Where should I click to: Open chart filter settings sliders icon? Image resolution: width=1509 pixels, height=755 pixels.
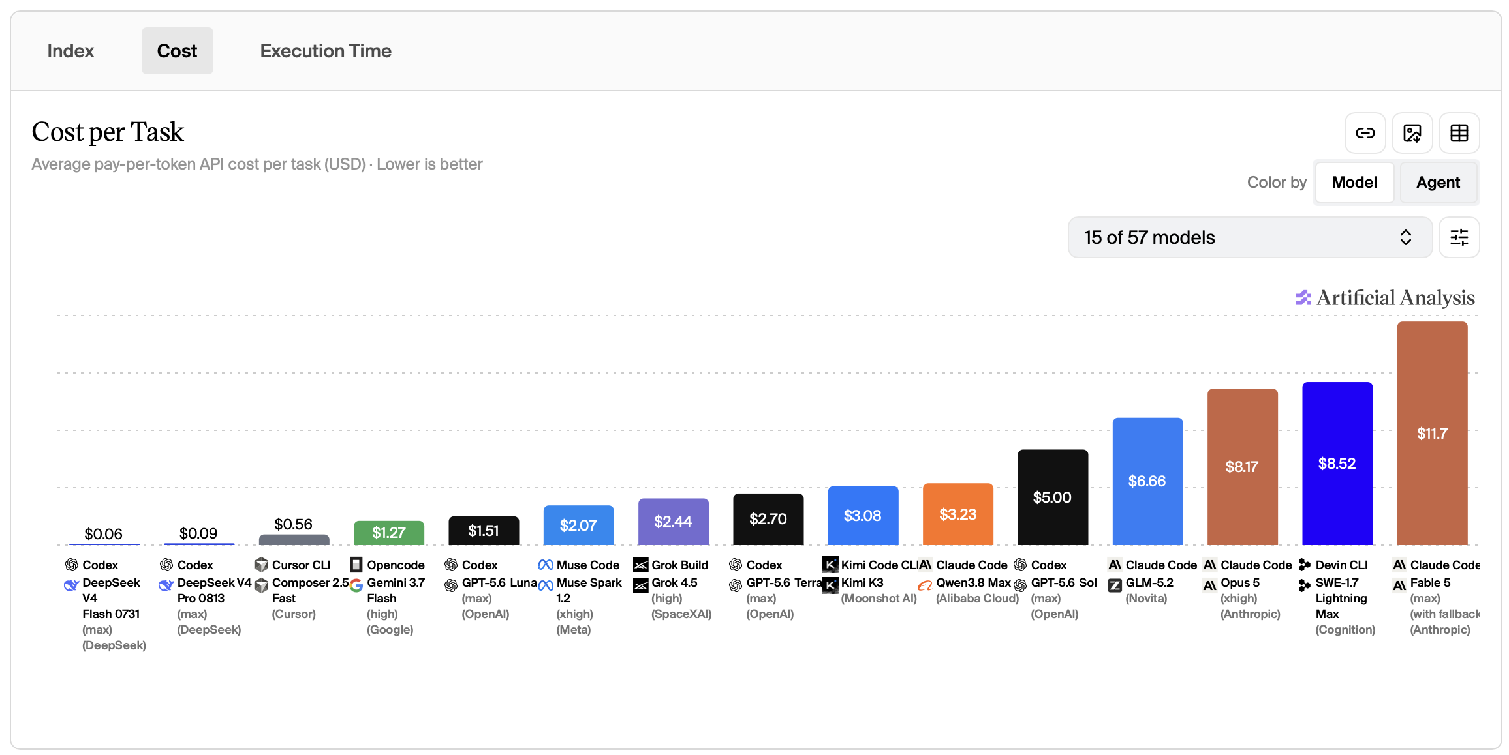click(1459, 237)
